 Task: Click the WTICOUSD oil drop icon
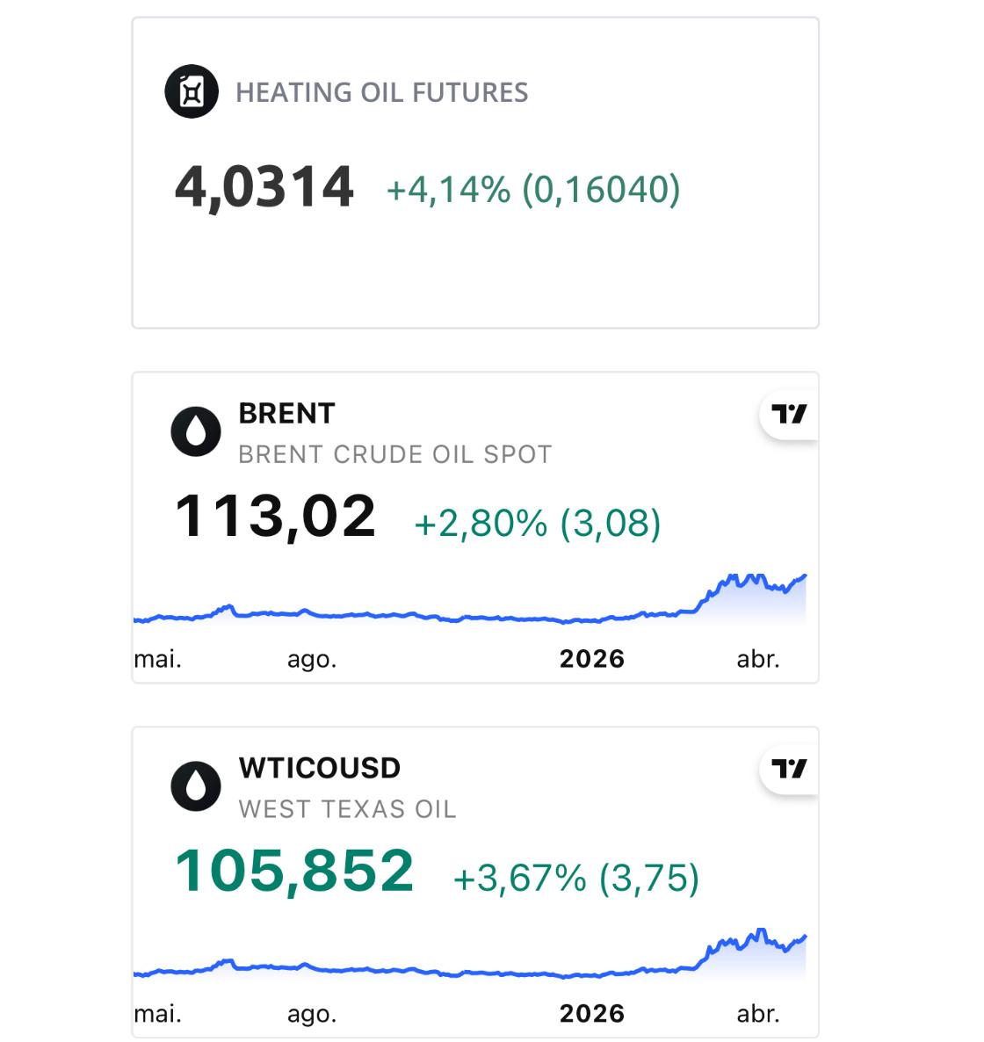tap(195, 785)
